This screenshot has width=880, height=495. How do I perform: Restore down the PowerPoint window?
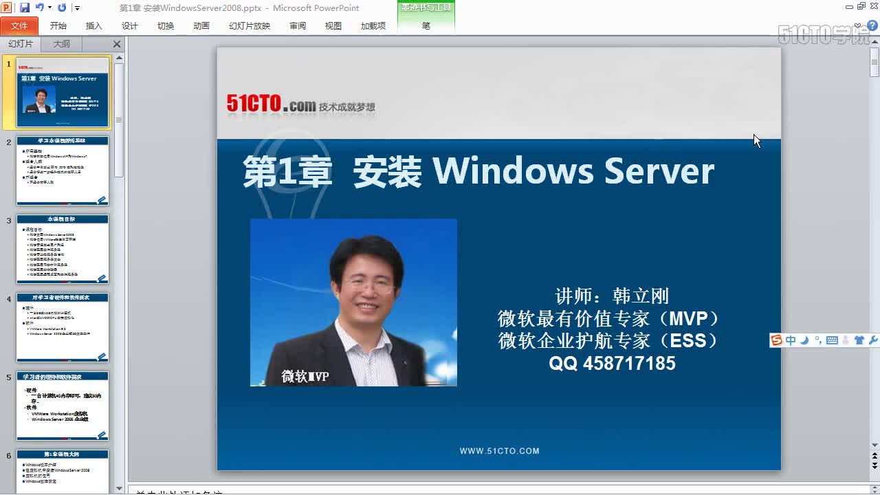tap(861, 6)
